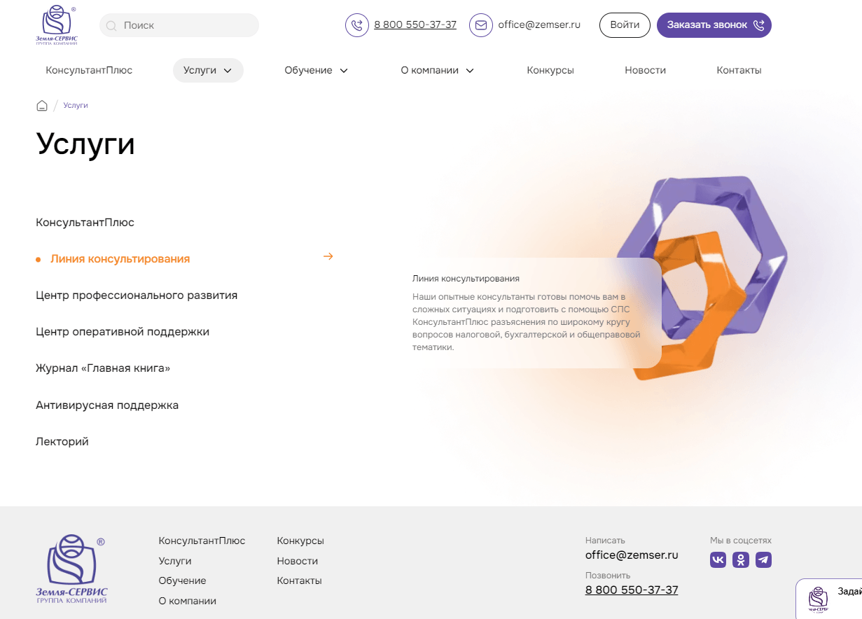The width and height of the screenshot is (862, 619).
Task: Open the VK social network icon
Action: (x=718, y=559)
